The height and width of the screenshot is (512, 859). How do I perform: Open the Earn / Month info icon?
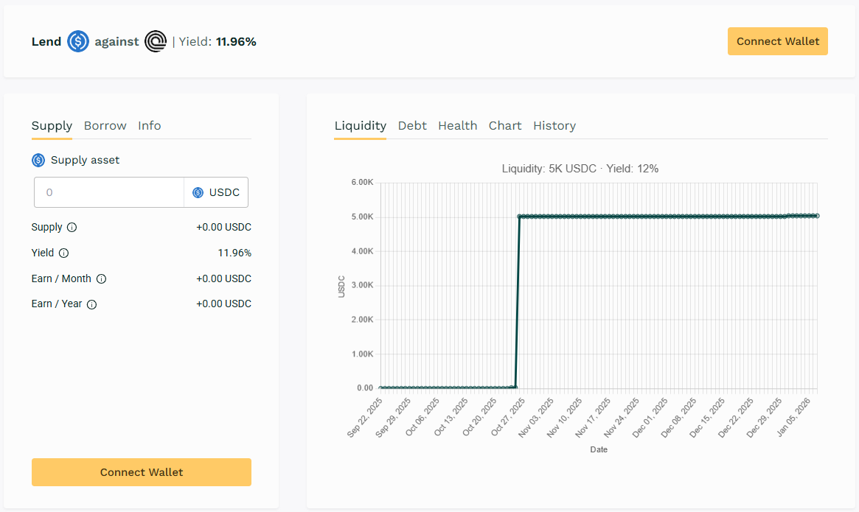coord(101,279)
